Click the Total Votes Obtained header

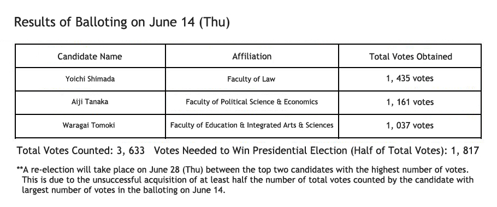pyautogui.click(x=410, y=56)
